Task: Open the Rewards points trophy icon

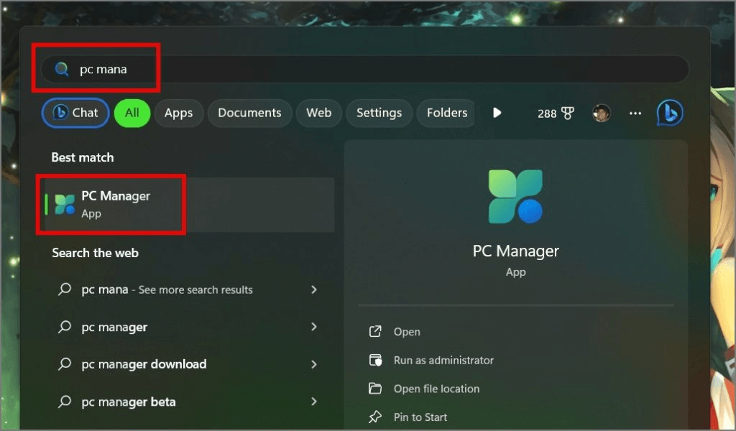Action: click(x=567, y=113)
